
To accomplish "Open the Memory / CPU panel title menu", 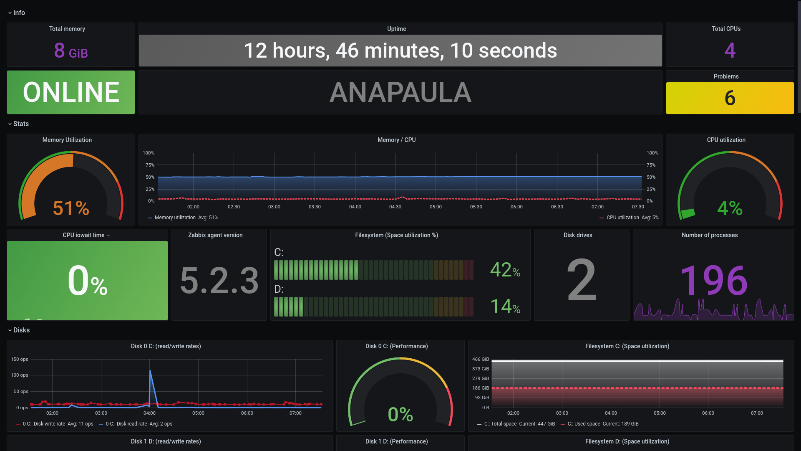I will pyautogui.click(x=396, y=140).
